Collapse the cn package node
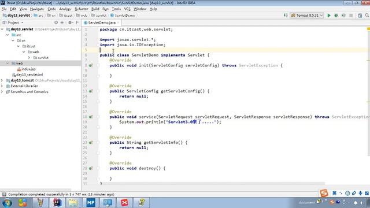The width and height of the screenshot is (370, 208). coord(13,40)
